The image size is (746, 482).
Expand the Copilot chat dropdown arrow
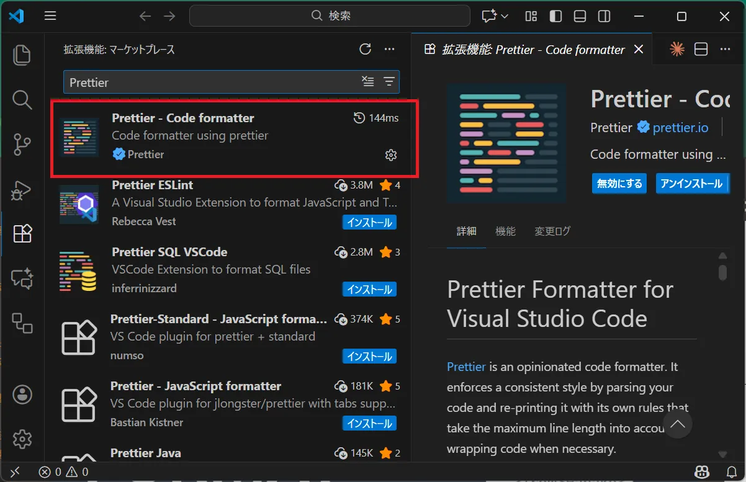[x=505, y=16]
